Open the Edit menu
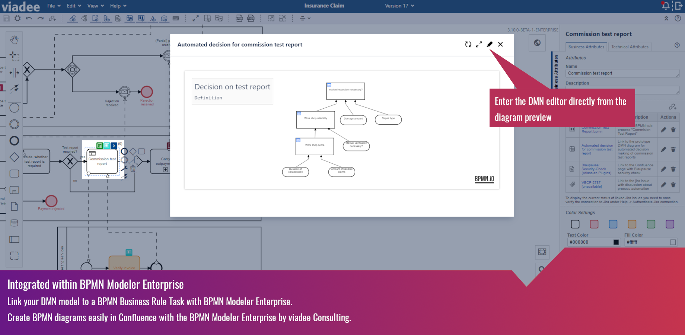 click(74, 6)
